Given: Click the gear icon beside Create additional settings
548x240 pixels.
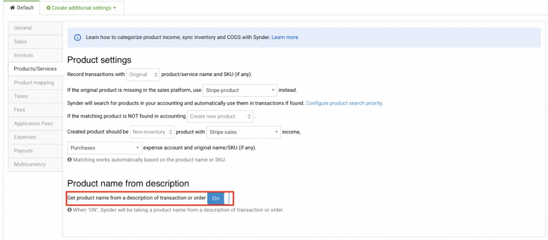Looking at the screenshot, I should (x=49, y=8).
